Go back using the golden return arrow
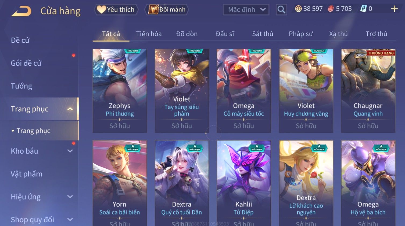405x226 pixels. point(21,11)
